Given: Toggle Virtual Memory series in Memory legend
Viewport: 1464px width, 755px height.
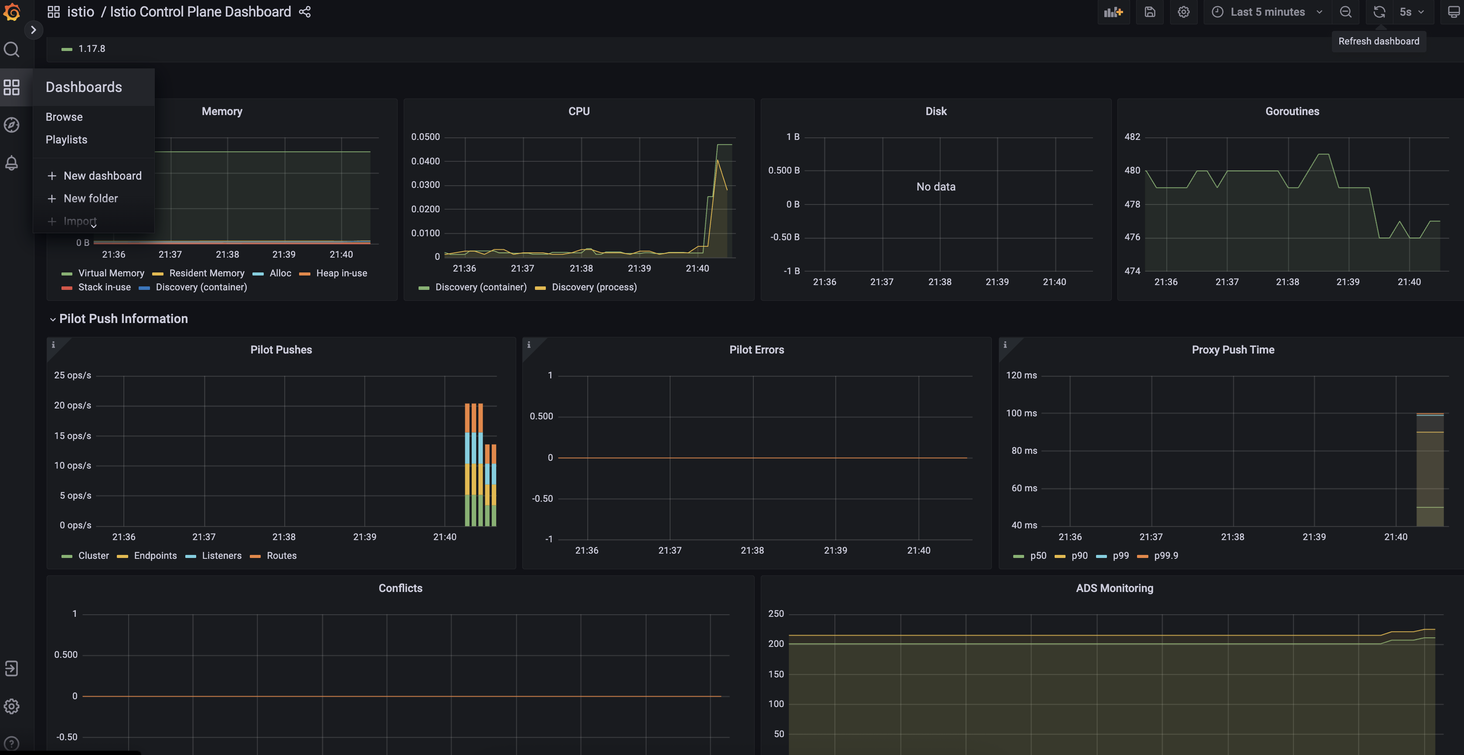Looking at the screenshot, I should (111, 273).
